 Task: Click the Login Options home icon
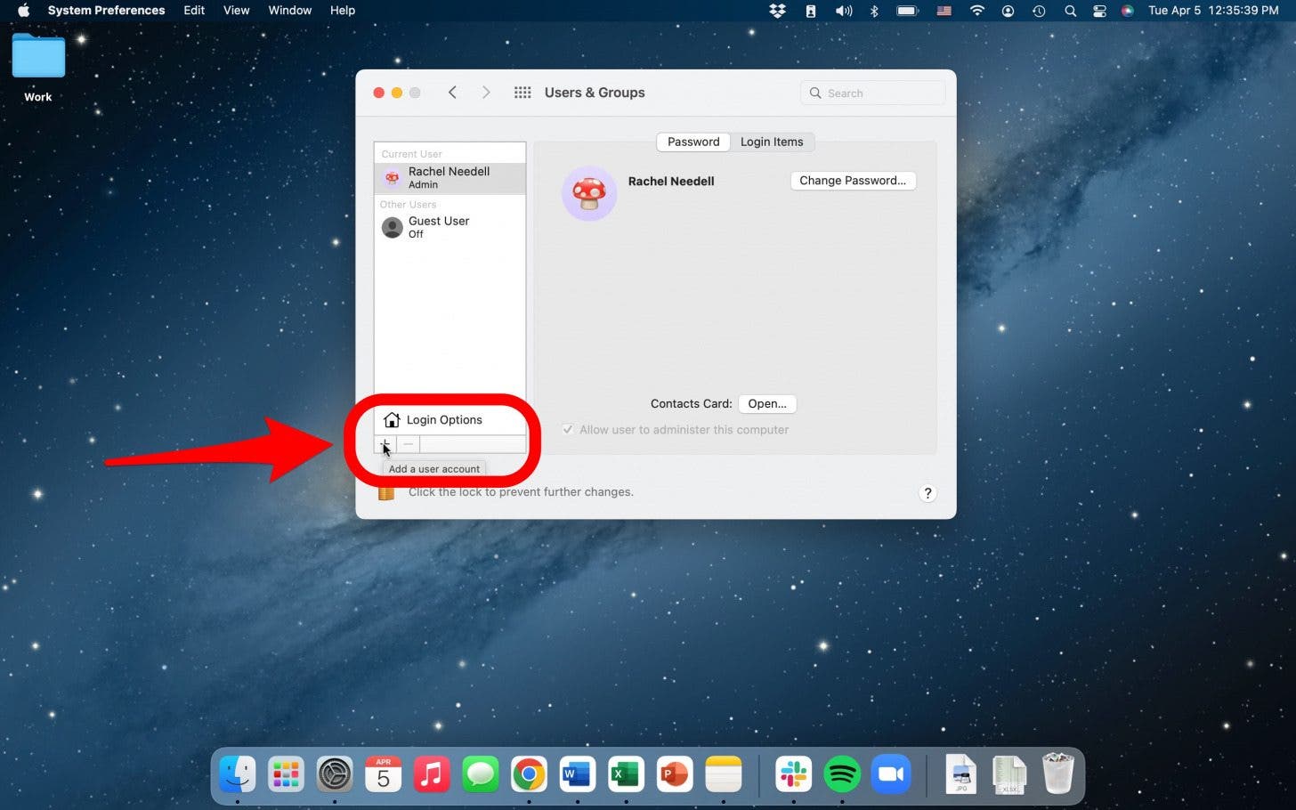(x=392, y=419)
